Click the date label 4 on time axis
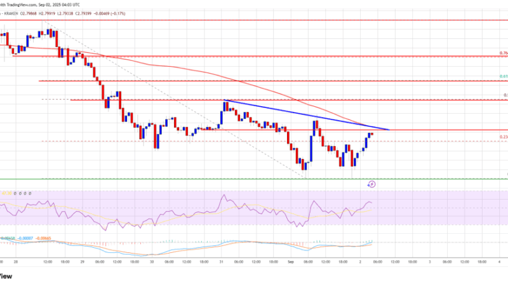Image resolution: width=508 pixels, height=286 pixels. (500, 262)
